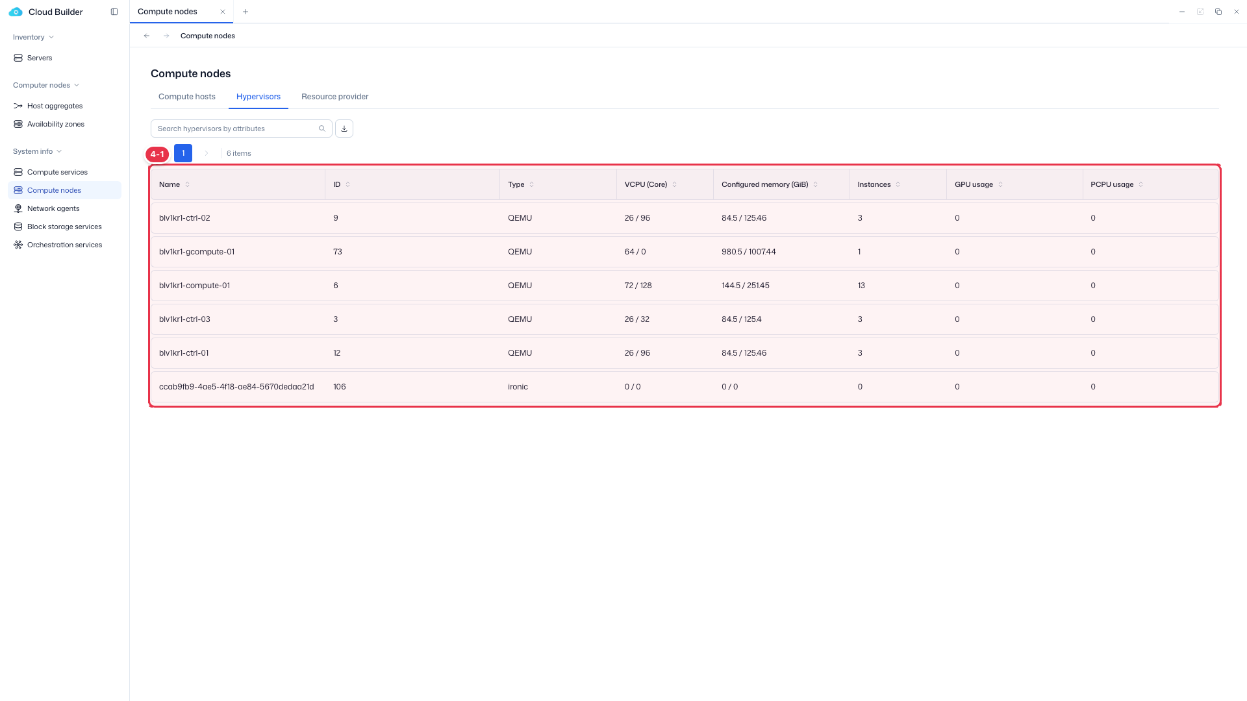Collapse sidebar with panel toggle icon
Image resolution: width=1247 pixels, height=701 pixels.
[x=114, y=12]
